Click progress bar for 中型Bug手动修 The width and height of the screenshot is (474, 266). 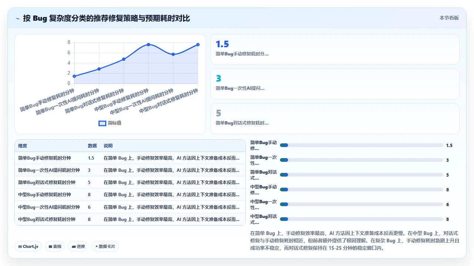tap(361, 190)
